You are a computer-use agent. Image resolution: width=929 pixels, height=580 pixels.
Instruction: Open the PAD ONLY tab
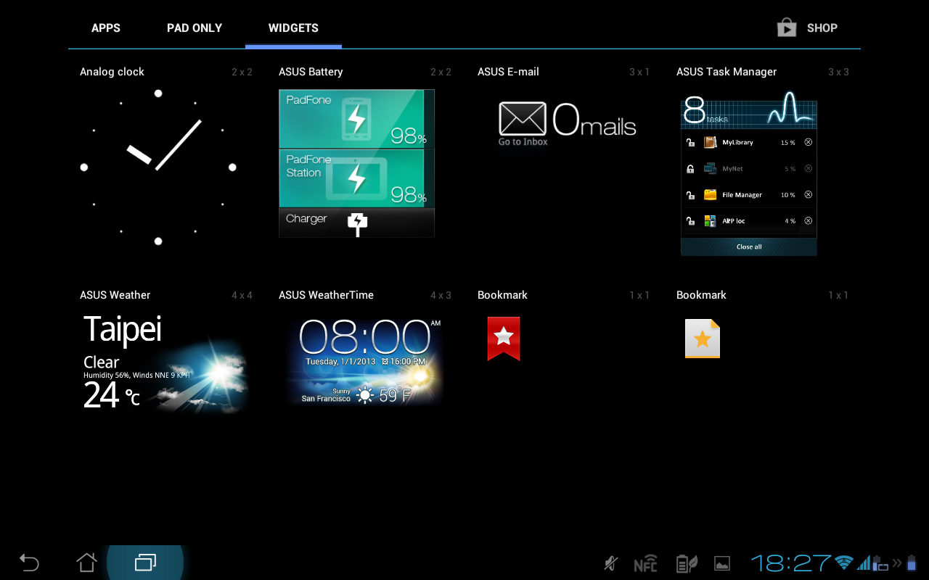195,28
